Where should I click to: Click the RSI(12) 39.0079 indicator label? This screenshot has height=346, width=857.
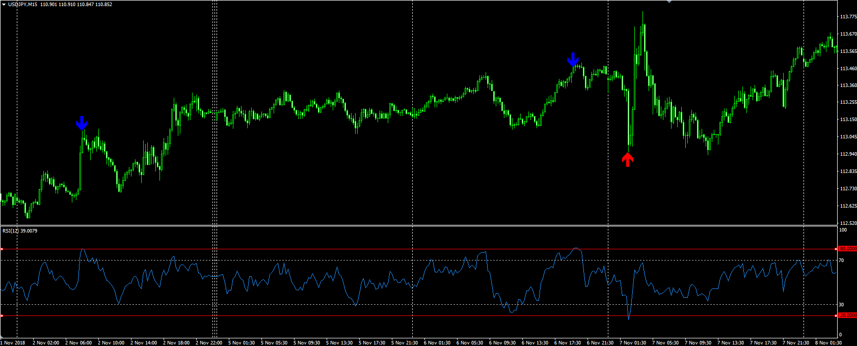[20, 231]
